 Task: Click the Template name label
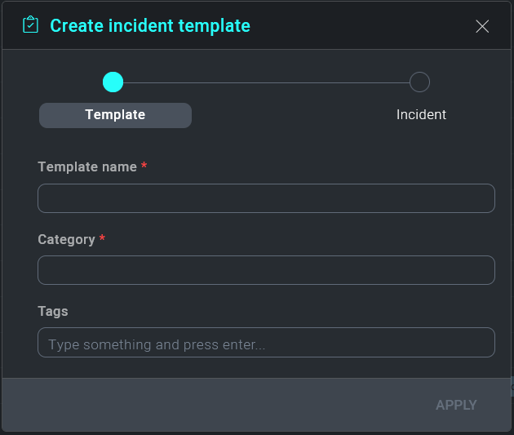(x=87, y=166)
